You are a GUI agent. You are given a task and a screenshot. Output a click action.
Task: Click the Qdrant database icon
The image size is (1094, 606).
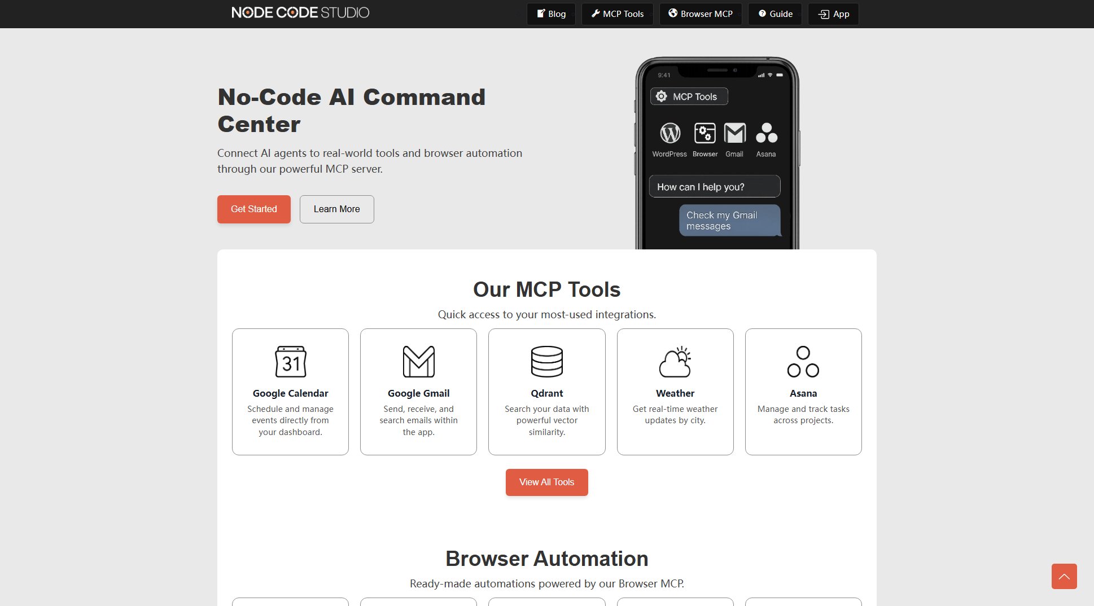546,361
